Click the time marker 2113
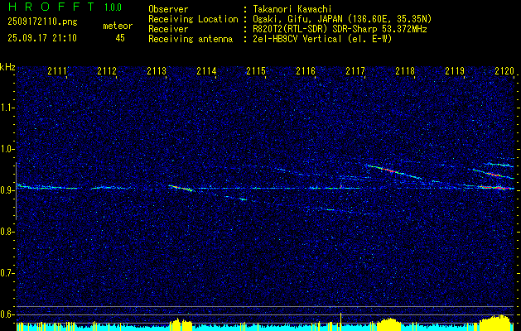The image size is (521, 331). tap(157, 70)
